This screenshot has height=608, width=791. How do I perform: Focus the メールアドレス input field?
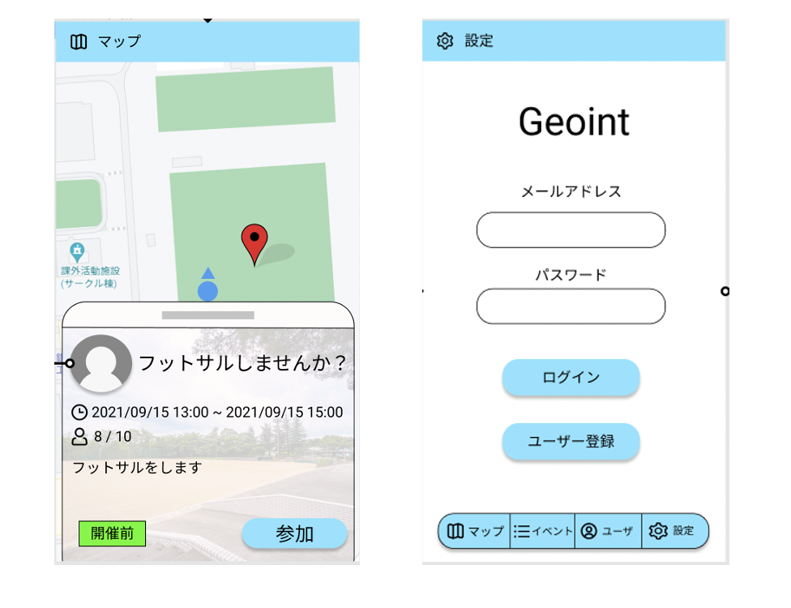571,230
